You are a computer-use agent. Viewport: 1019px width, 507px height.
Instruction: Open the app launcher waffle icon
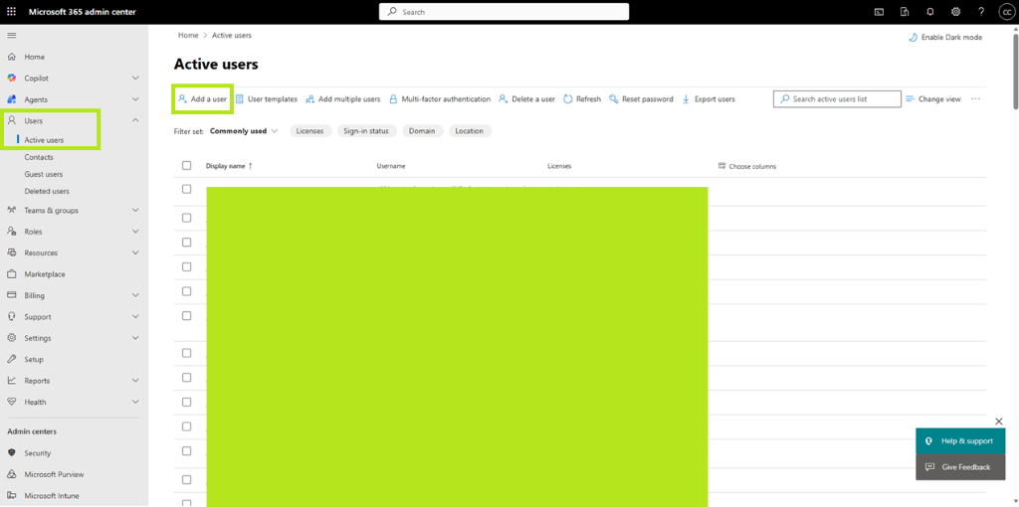pyautogui.click(x=12, y=12)
